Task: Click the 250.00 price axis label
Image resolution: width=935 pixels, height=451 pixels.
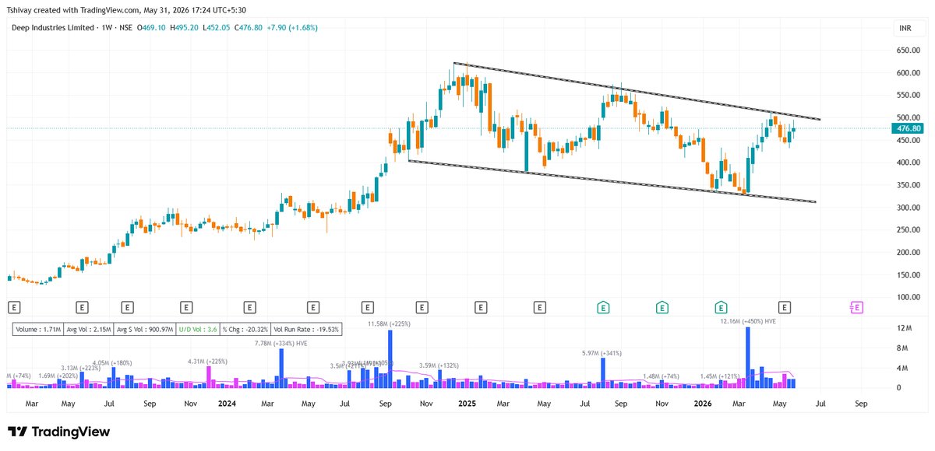Action: point(909,231)
